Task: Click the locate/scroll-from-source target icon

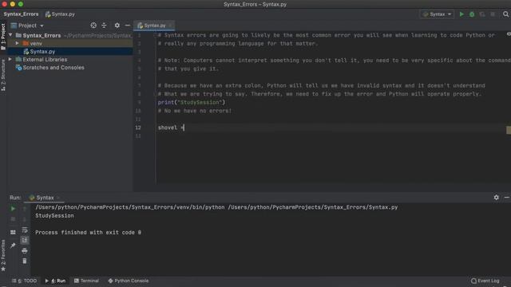Action: point(93,26)
